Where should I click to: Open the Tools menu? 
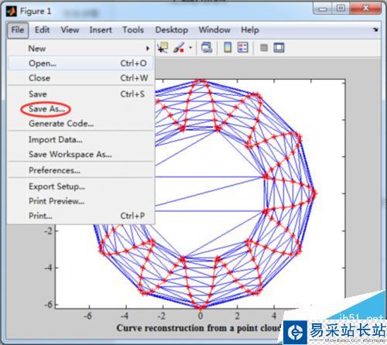click(x=133, y=30)
